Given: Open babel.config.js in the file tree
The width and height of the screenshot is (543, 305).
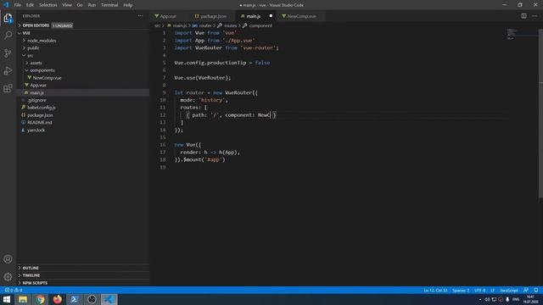Looking at the screenshot, I should point(42,108).
